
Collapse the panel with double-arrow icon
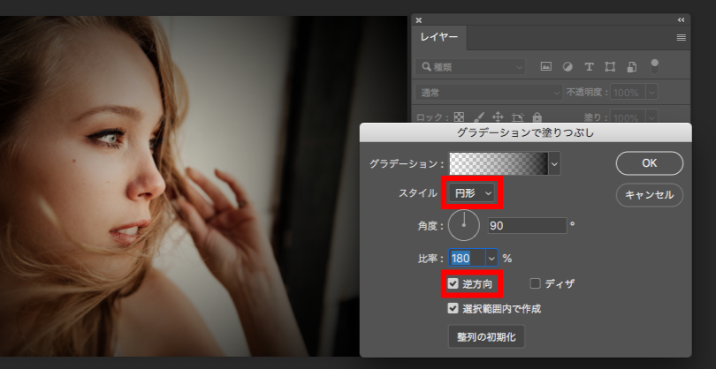tap(681, 20)
